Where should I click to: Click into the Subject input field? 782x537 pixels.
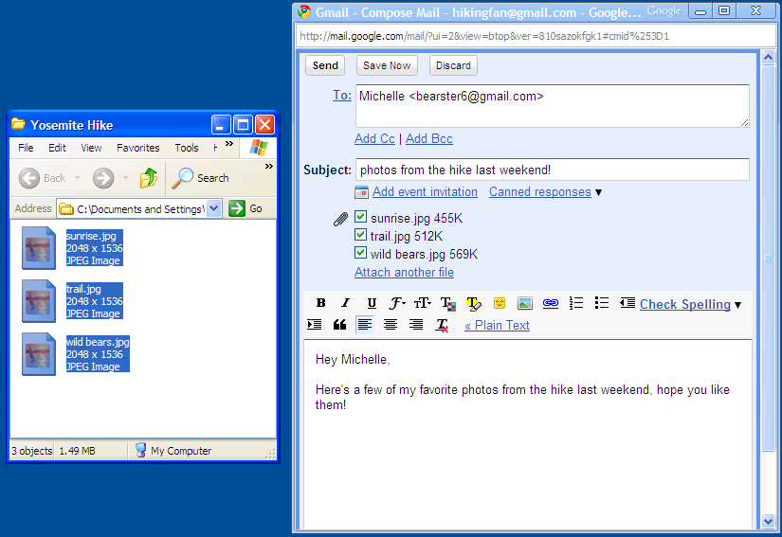pyautogui.click(x=552, y=170)
